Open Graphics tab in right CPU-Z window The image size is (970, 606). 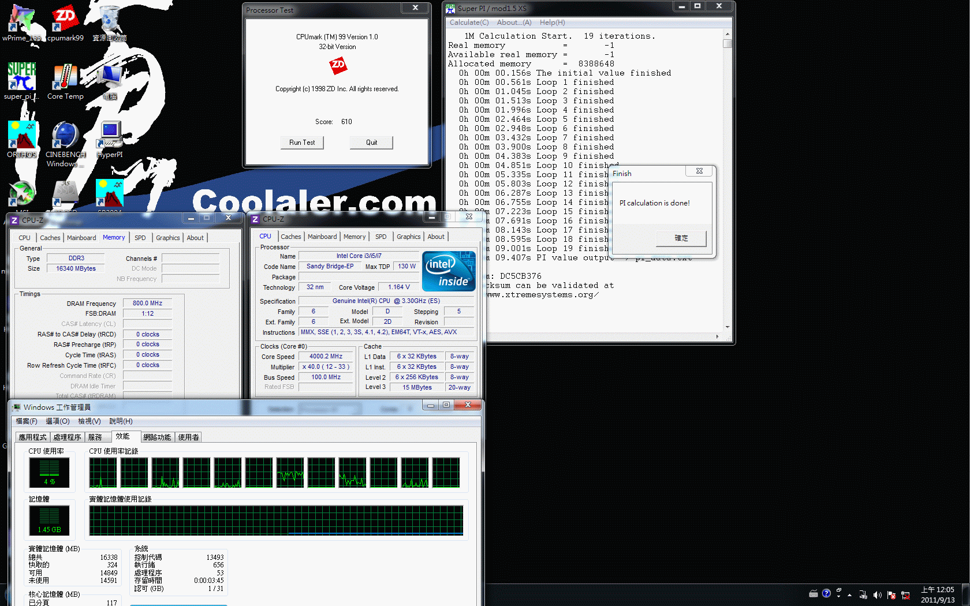(408, 237)
